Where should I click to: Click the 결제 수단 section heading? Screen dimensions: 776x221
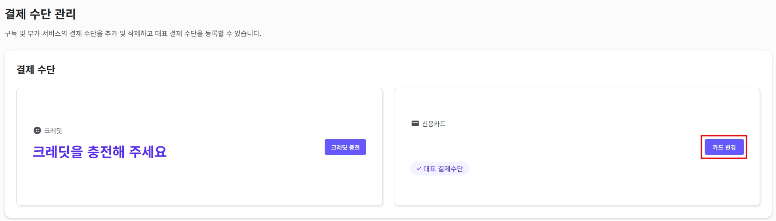pyautogui.click(x=36, y=70)
